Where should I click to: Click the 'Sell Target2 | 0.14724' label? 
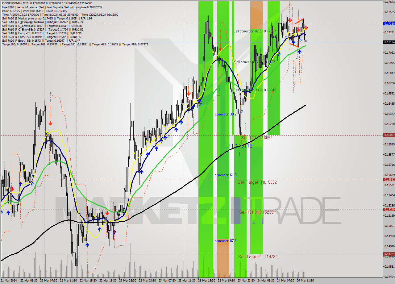(x=258, y=257)
